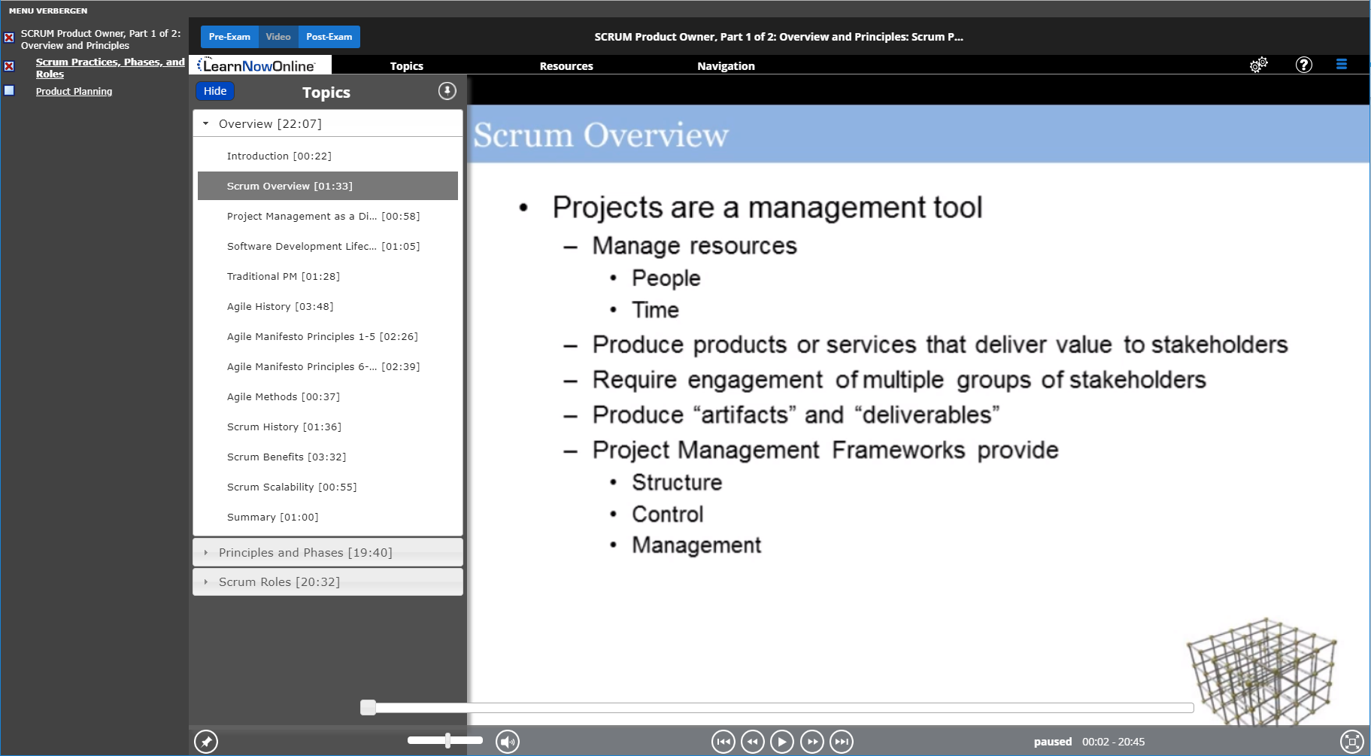The width and height of the screenshot is (1371, 756).
Task: Toggle the checkbox next to Product Planning
Action: coord(9,90)
